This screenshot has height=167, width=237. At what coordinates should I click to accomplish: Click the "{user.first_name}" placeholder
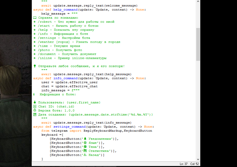(84, 102)
